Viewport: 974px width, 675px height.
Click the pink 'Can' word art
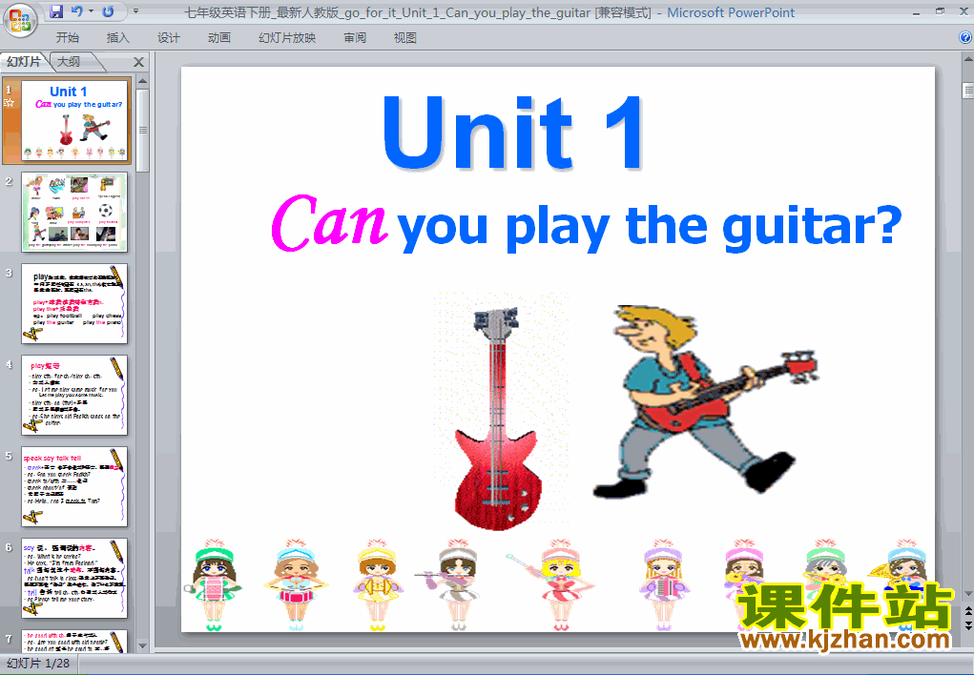[x=329, y=222]
